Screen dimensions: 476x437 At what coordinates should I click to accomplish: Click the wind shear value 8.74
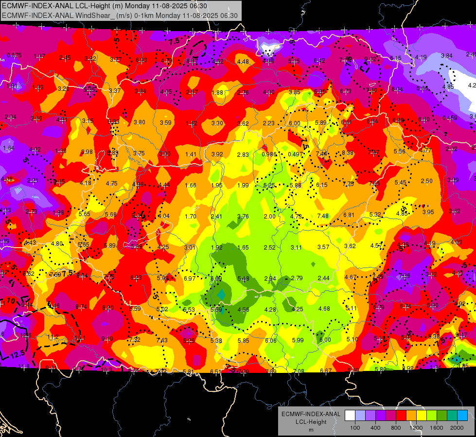pyautogui.click(x=81, y=307)
